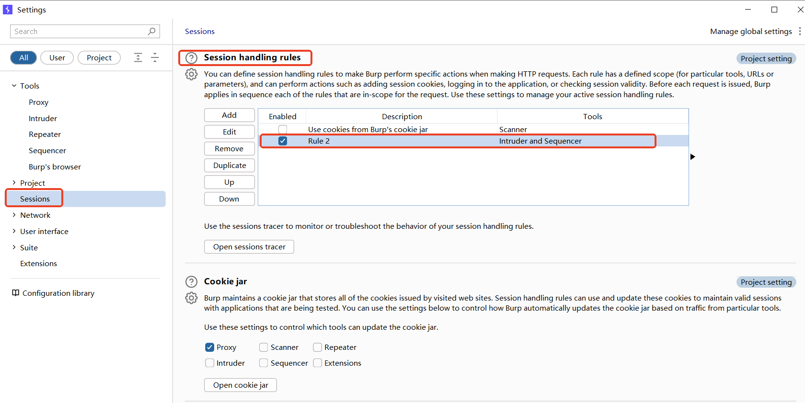Check Scanner cookie jar checkbox
805x403 pixels.
tap(264, 347)
